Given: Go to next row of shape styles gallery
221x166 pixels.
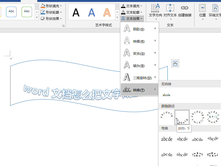Looking at the screenshot, I should (x=37, y=12).
